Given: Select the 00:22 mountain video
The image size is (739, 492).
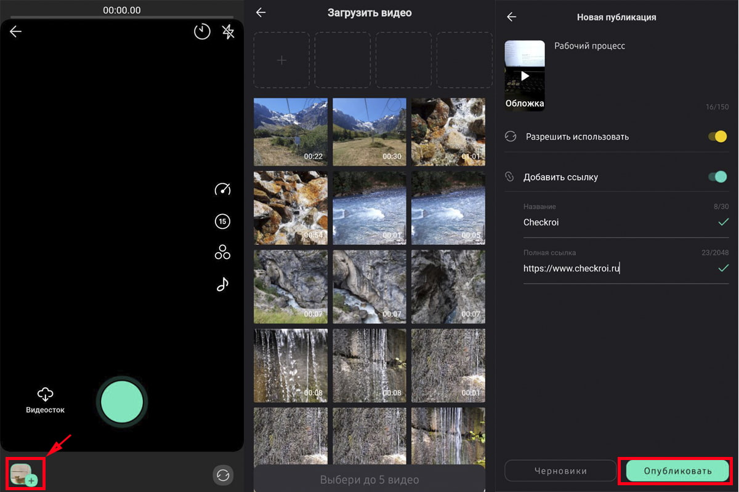Looking at the screenshot, I should point(291,132).
